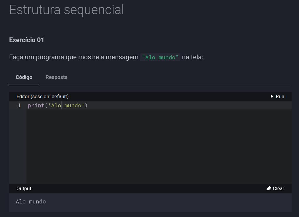The image size is (299, 217).
Task: Click the empty gutter area below line number 1
Action: [x=18, y=146]
